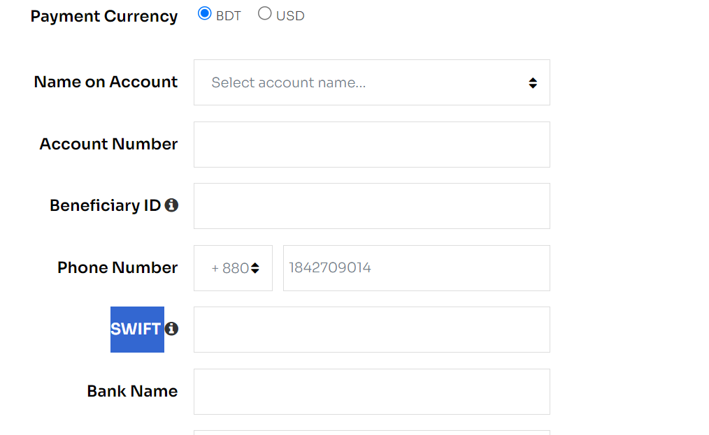Open the +880 country code dropdown
The image size is (709, 435).
[x=233, y=268]
